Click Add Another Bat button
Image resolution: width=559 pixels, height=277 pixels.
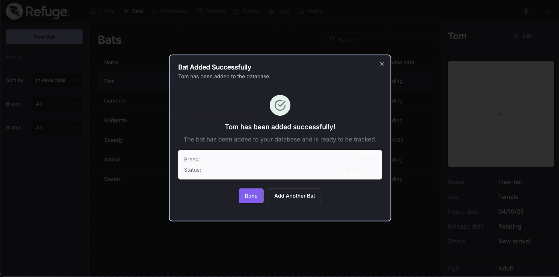click(295, 196)
